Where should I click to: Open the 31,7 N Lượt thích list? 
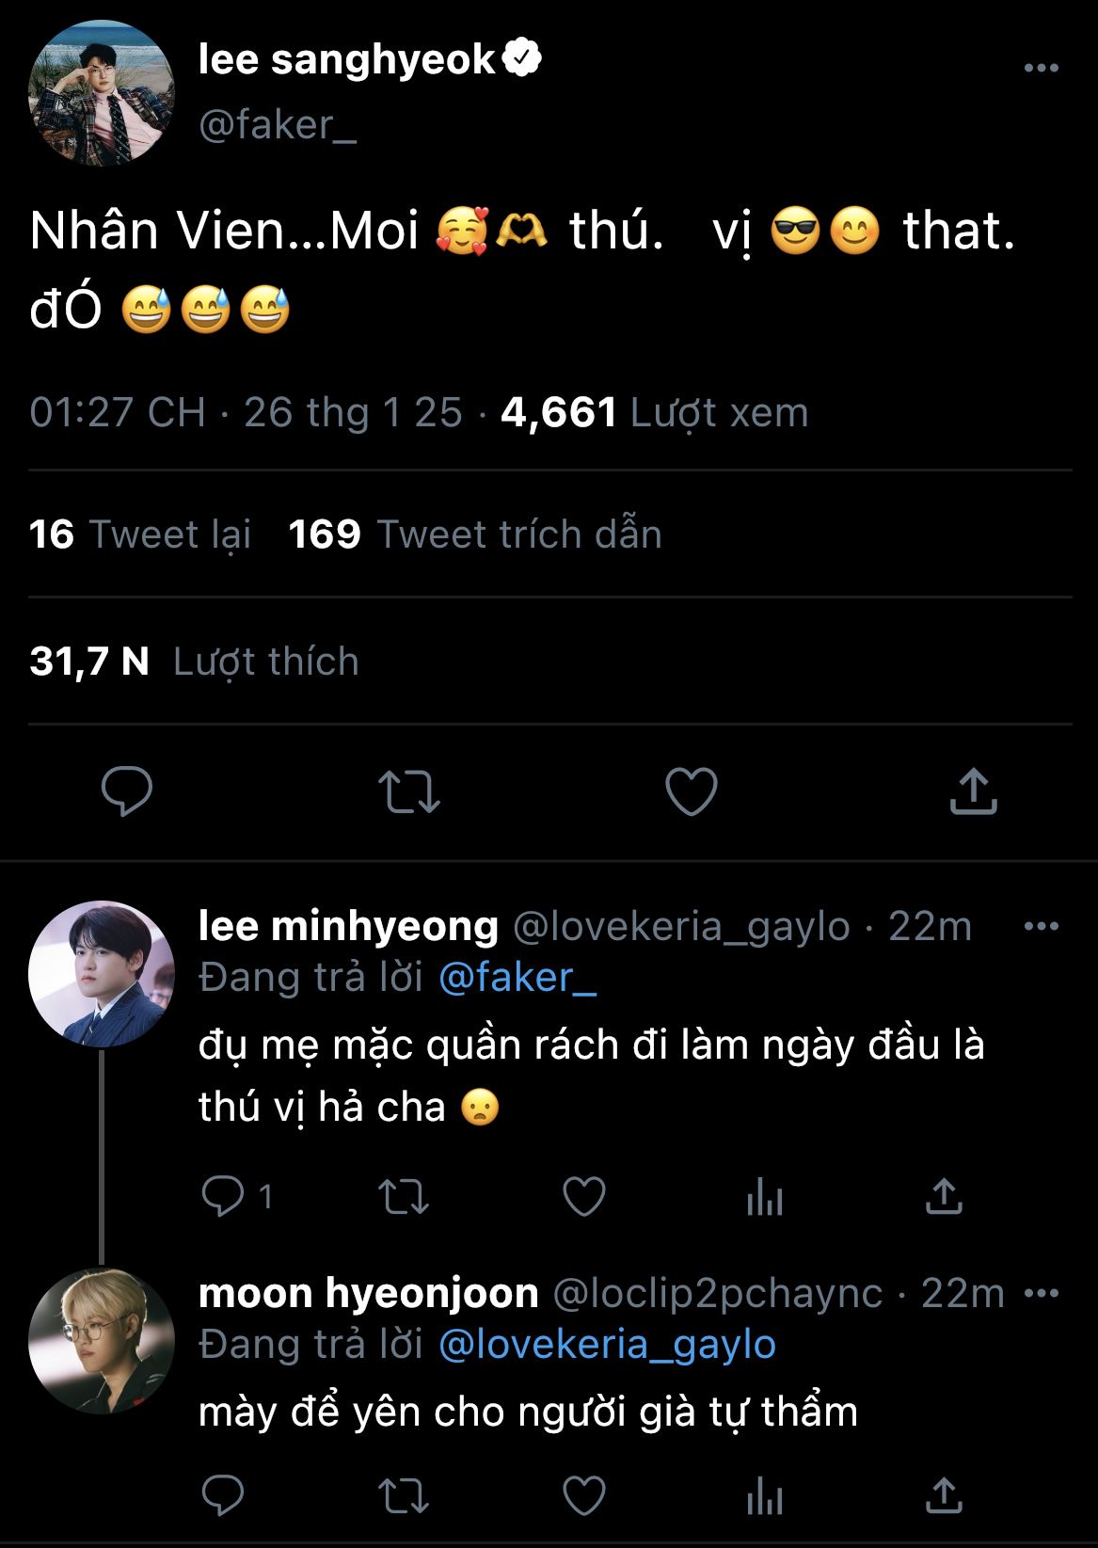(x=194, y=662)
